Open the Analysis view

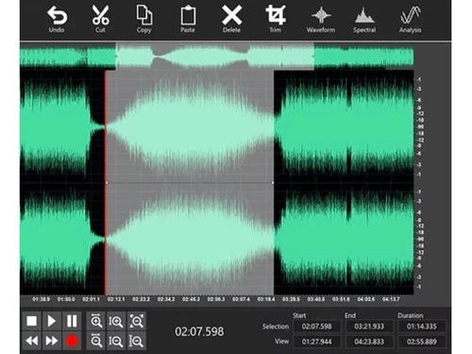point(411,15)
